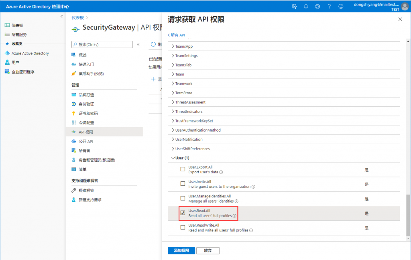Click the plus icon to add permission
This screenshot has width=411, height=260.
click(x=153, y=79)
